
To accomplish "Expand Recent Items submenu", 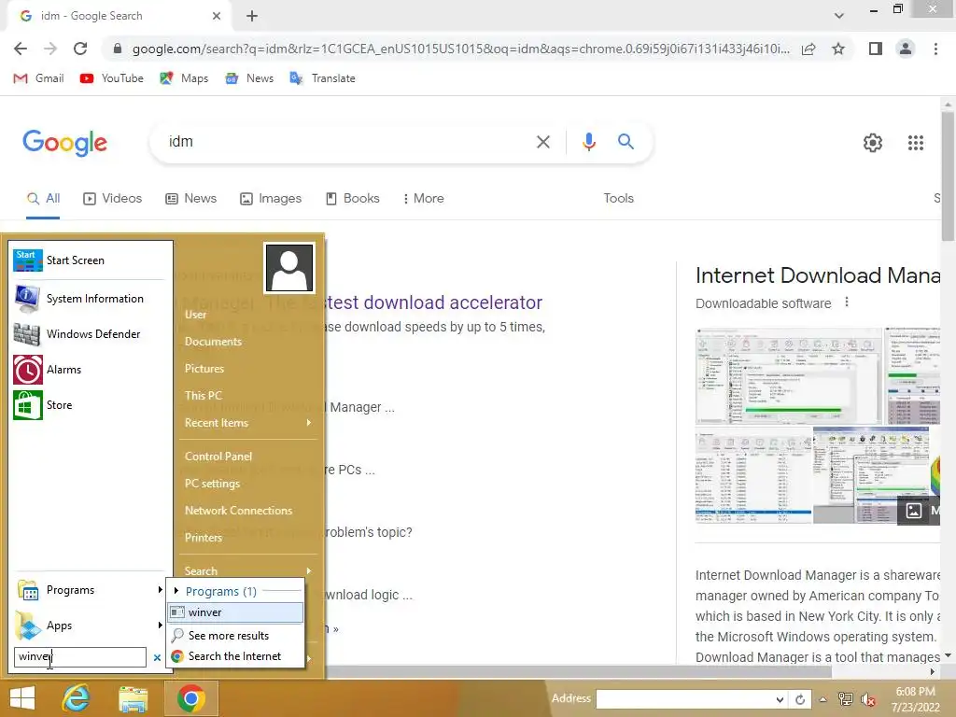I will point(248,423).
